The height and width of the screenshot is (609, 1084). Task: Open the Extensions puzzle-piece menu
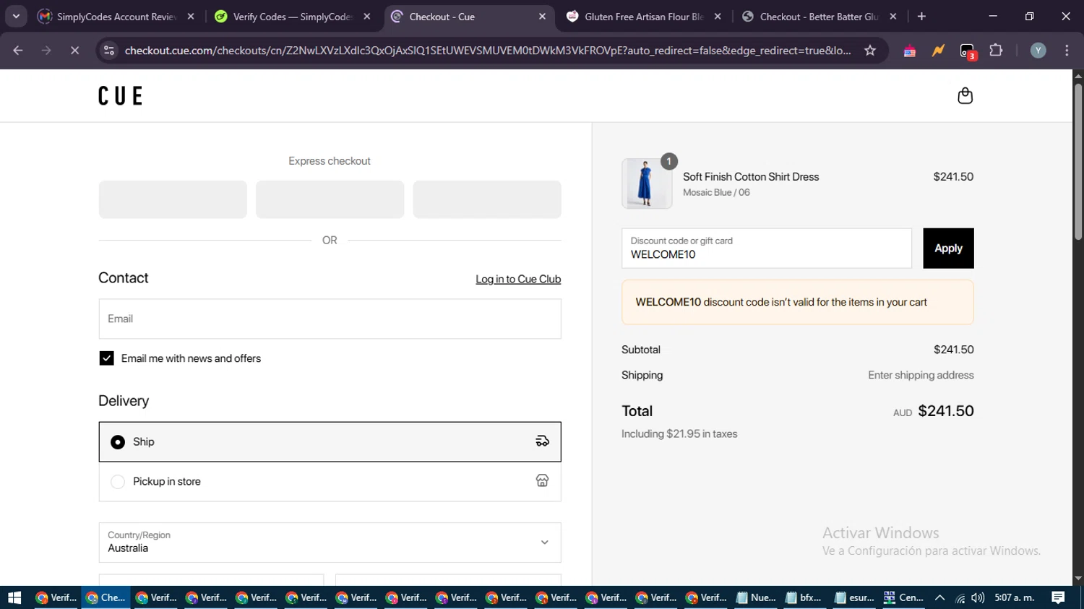point(996,51)
